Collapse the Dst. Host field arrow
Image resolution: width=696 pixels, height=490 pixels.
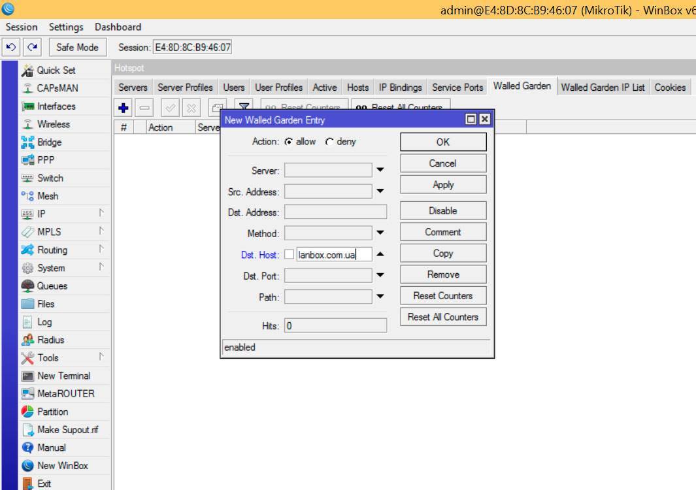(x=380, y=255)
